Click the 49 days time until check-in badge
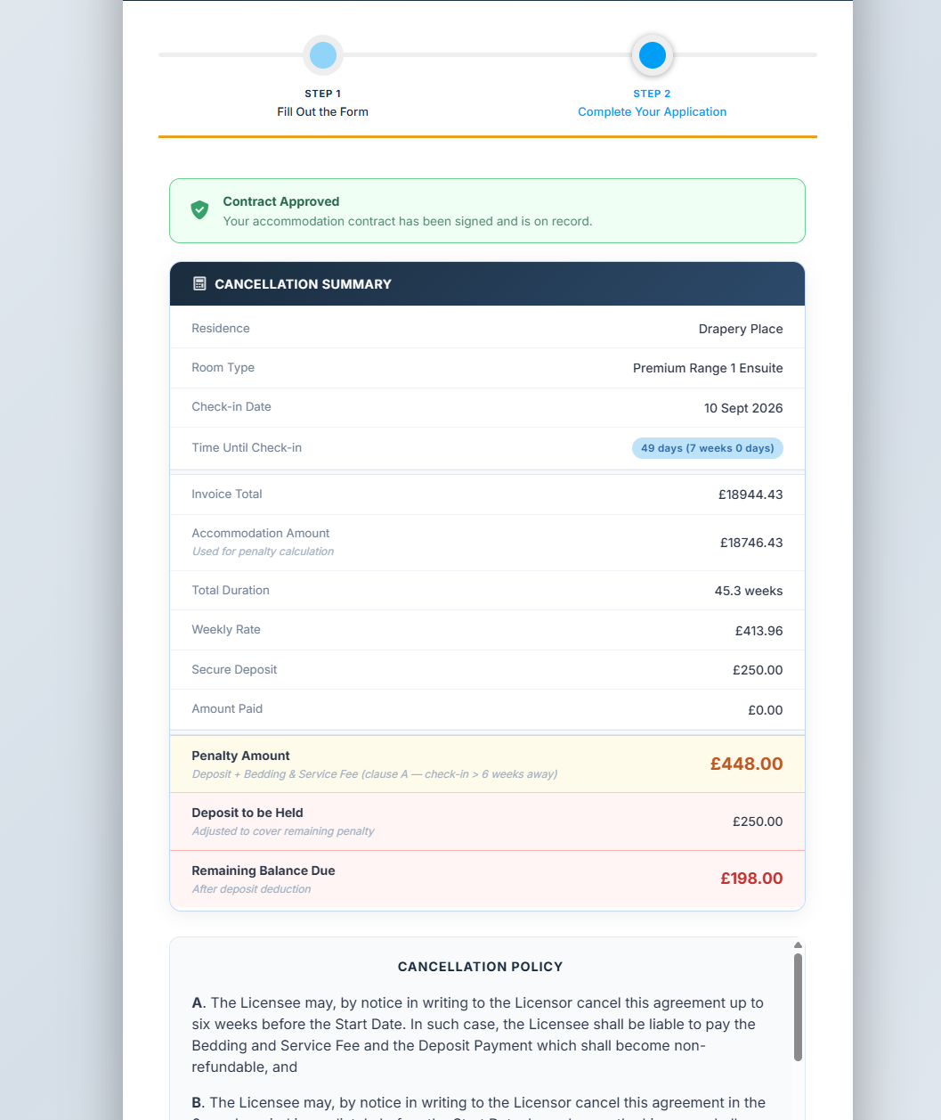 pos(708,448)
